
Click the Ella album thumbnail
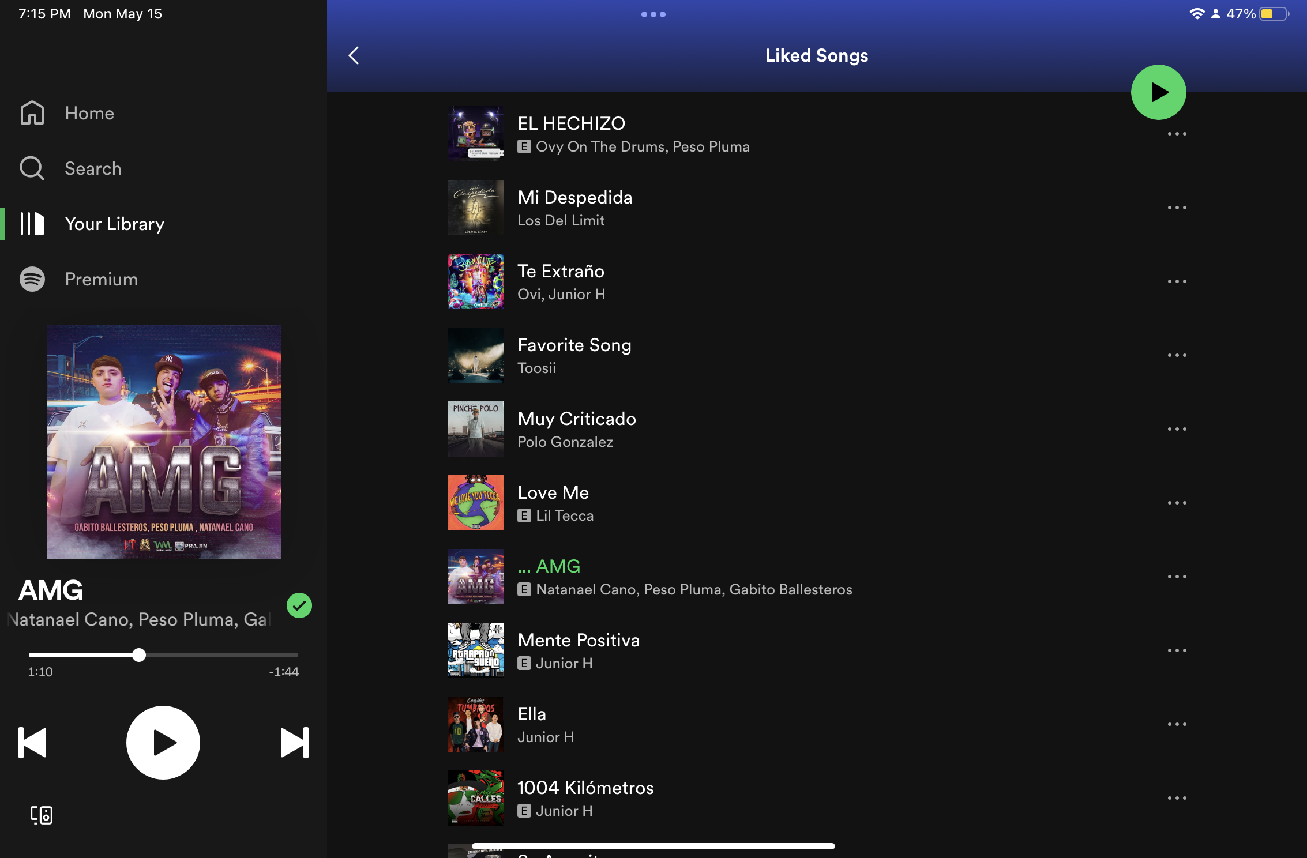click(476, 724)
